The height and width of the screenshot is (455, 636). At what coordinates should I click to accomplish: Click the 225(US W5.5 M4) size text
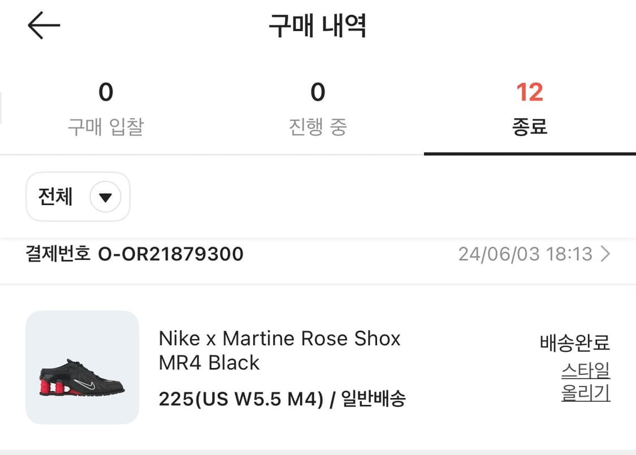click(x=241, y=400)
